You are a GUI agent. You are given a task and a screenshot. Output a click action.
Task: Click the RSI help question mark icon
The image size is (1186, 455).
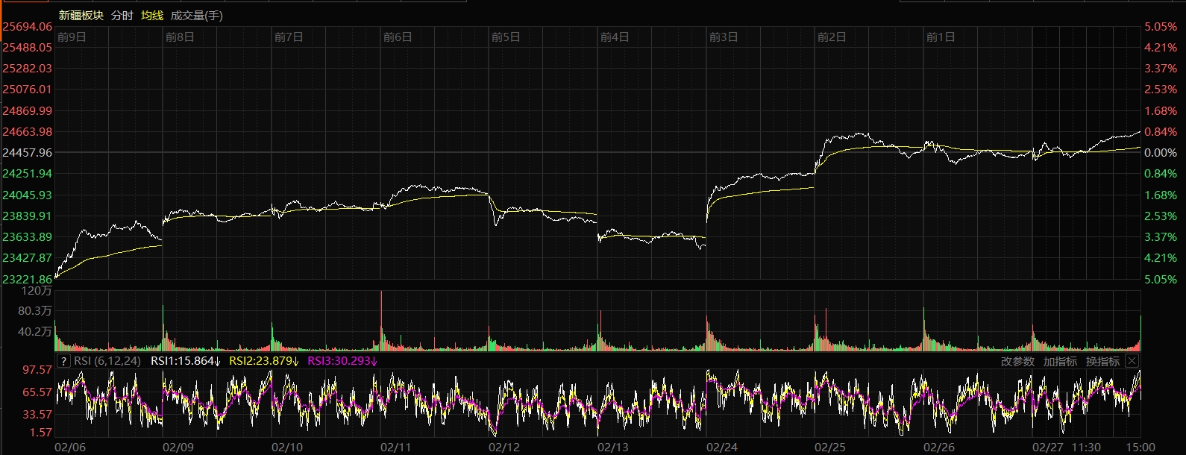tap(64, 361)
